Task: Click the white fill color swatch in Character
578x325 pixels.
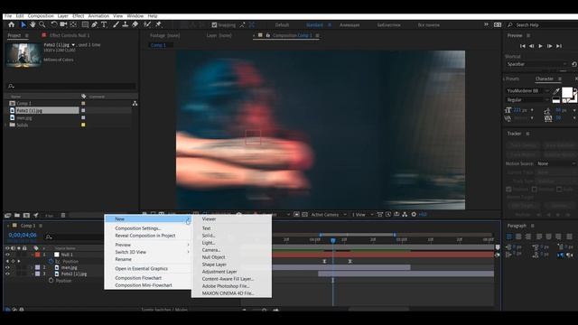Action: coord(567,92)
